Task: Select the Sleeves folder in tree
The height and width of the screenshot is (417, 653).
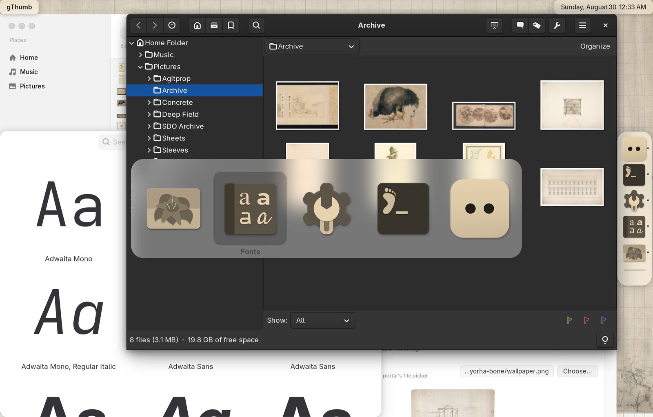Action: 195,150
